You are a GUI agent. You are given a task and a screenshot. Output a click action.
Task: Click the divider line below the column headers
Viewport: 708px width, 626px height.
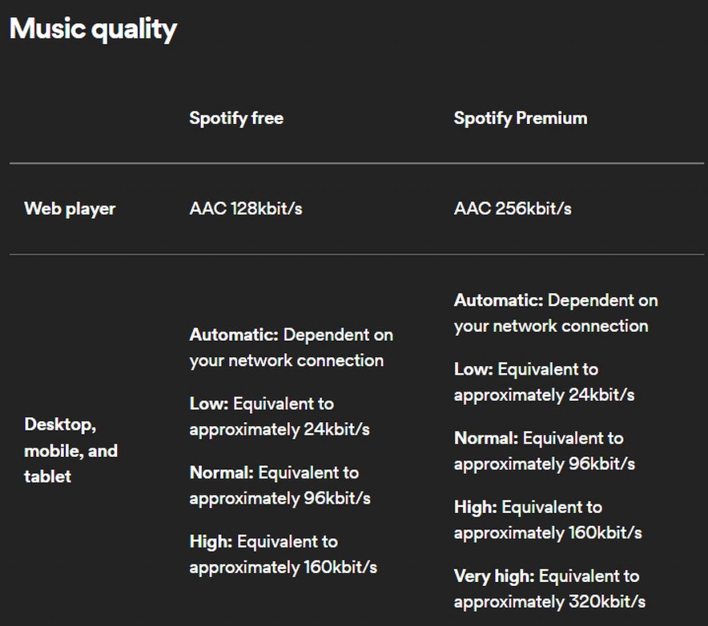point(357,164)
